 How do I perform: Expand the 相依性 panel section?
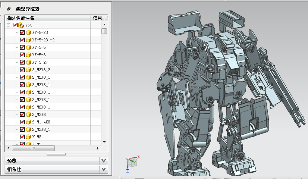pos(104,169)
